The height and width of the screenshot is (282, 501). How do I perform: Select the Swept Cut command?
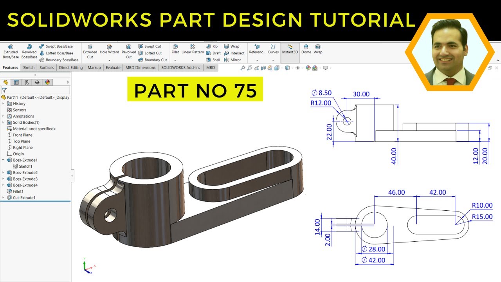(x=150, y=46)
